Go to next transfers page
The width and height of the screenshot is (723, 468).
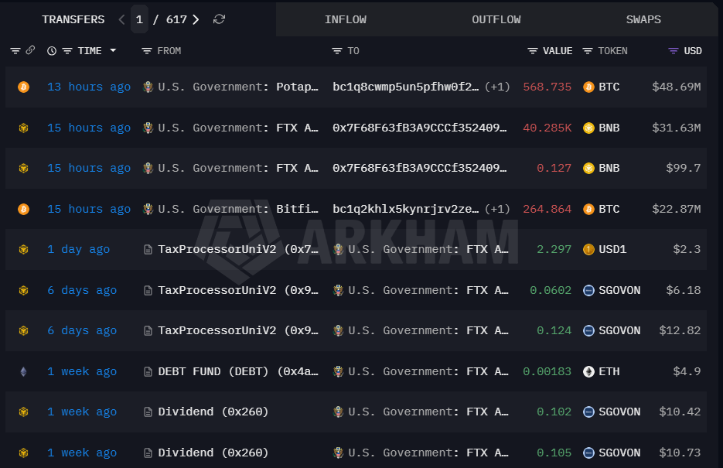pyautogui.click(x=196, y=19)
